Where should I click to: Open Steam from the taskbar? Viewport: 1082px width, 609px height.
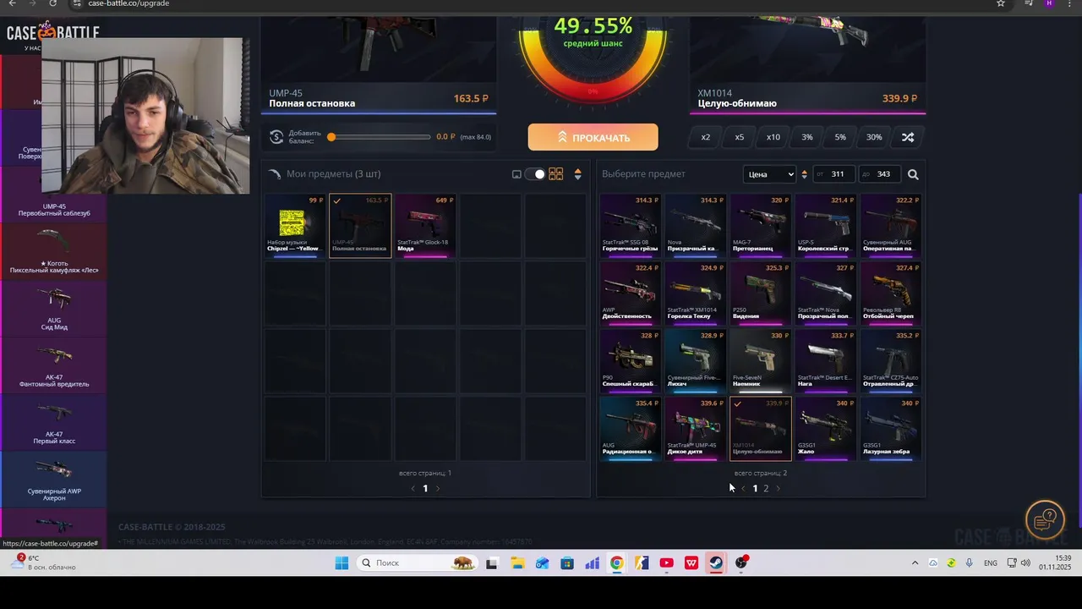point(716,563)
